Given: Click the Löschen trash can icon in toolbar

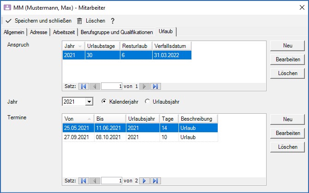Looking at the screenshot, I should click(x=79, y=21).
